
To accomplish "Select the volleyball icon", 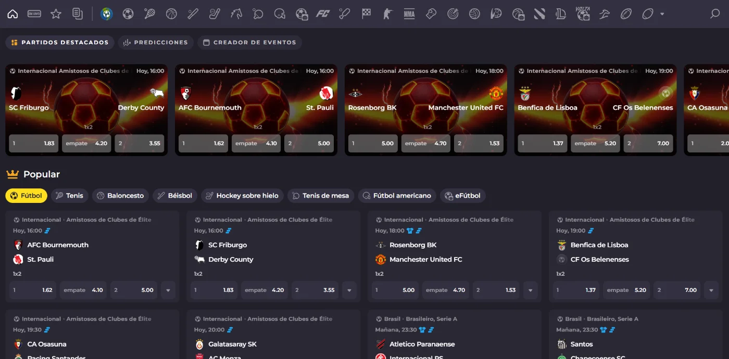I will click(x=474, y=14).
